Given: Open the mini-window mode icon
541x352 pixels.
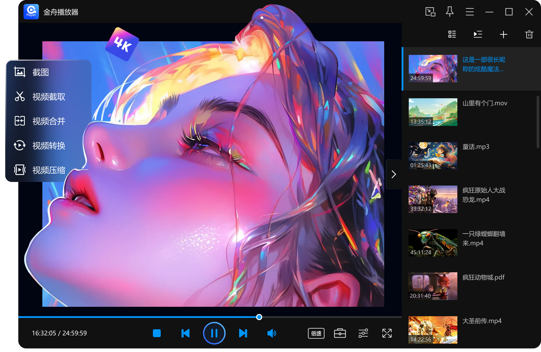Looking at the screenshot, I should [x=430, y=12].
